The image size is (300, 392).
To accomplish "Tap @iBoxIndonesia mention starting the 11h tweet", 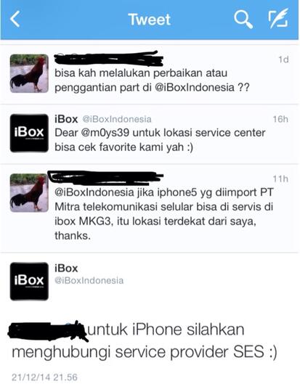I will point(94,192).
